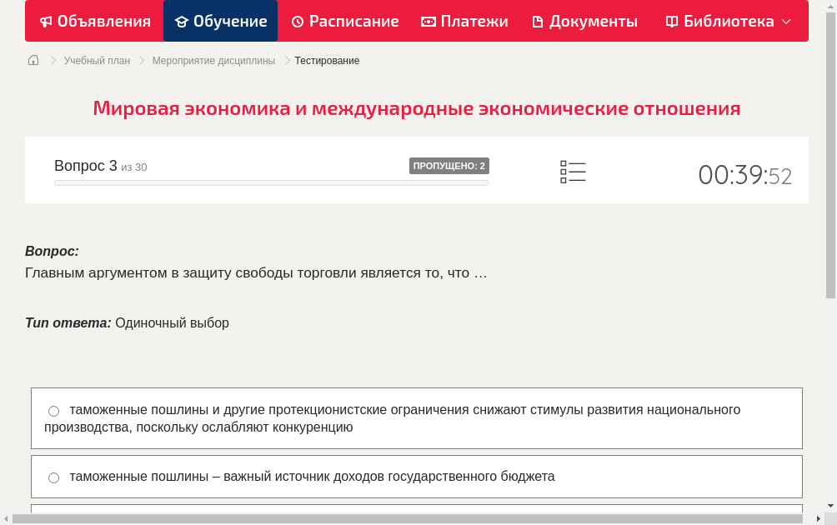This screenshot has width=837, height=525.
Task: Switch to the Расписание section
Action: [x=344, y=21]
